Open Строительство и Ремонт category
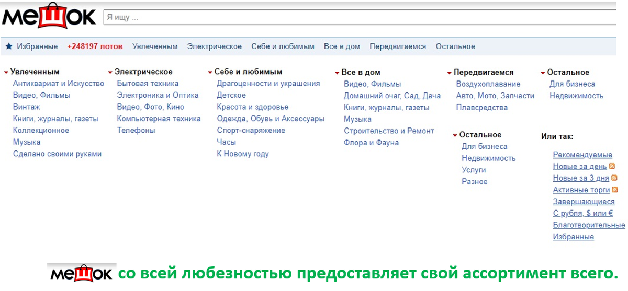Screen dimensions: 628x291 (389, 131)
